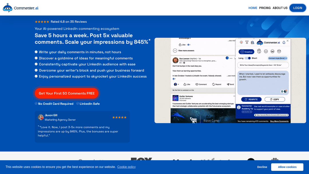This screenshot has height=174, width=309.
Task: Open the Buy More Comments link
Action: tap(279, 121)
